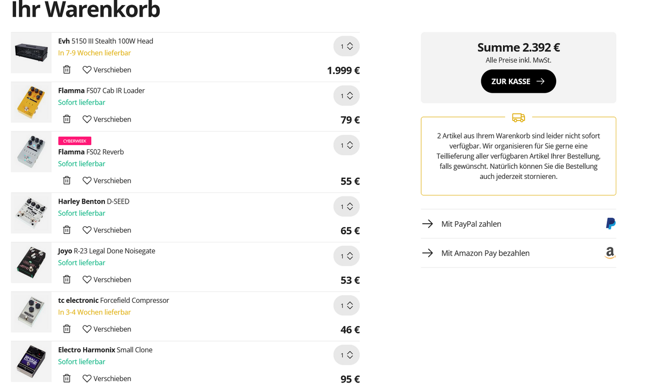Image resolution: width=645 pixels, height=387 pixels.
Task: Click trash icon for Flamma FS02 Reverb
Action: point(67,180)
